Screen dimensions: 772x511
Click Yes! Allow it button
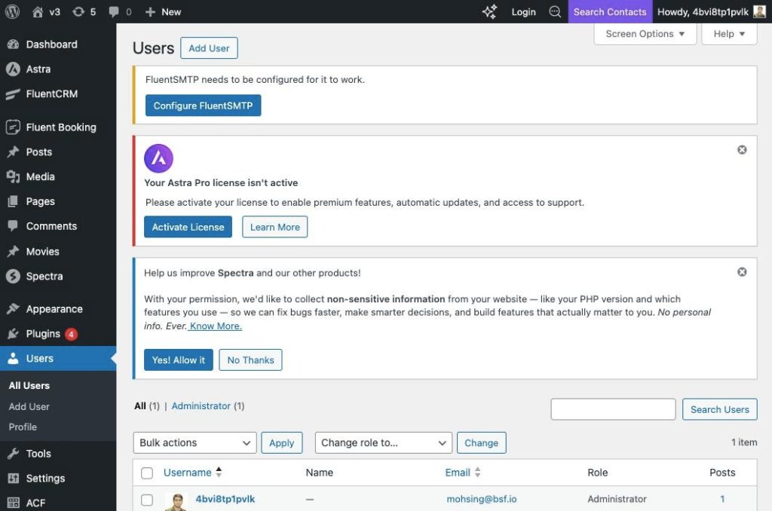coord(178,360)
